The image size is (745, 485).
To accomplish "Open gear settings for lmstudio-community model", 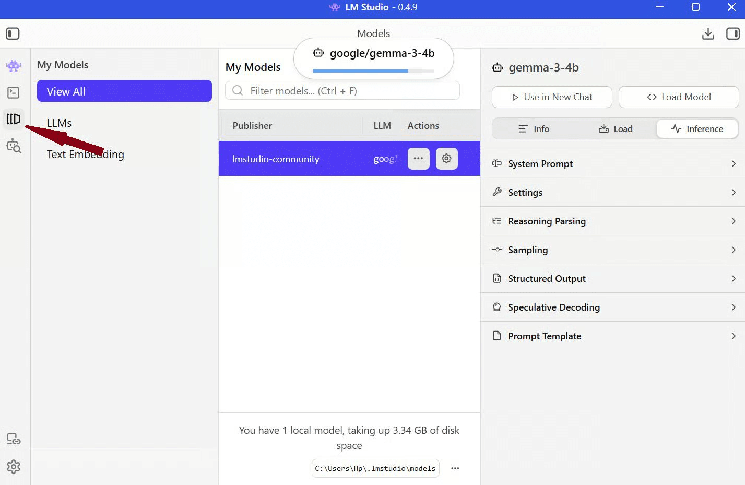I will [447, 159].
